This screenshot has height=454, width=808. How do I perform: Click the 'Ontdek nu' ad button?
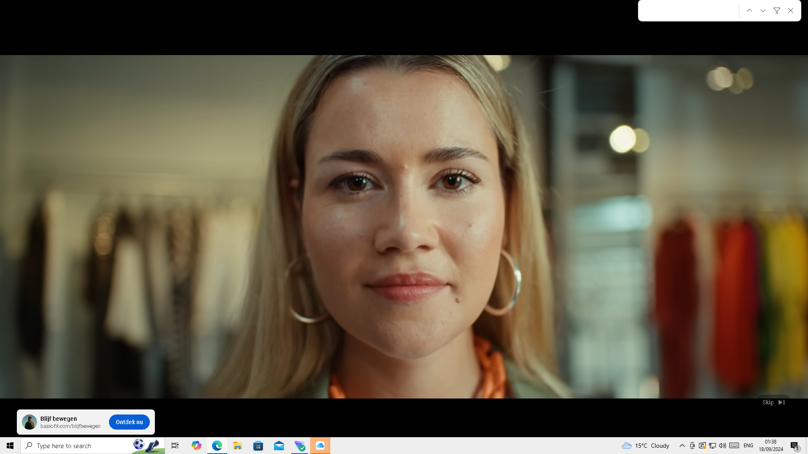click(129, 422)
